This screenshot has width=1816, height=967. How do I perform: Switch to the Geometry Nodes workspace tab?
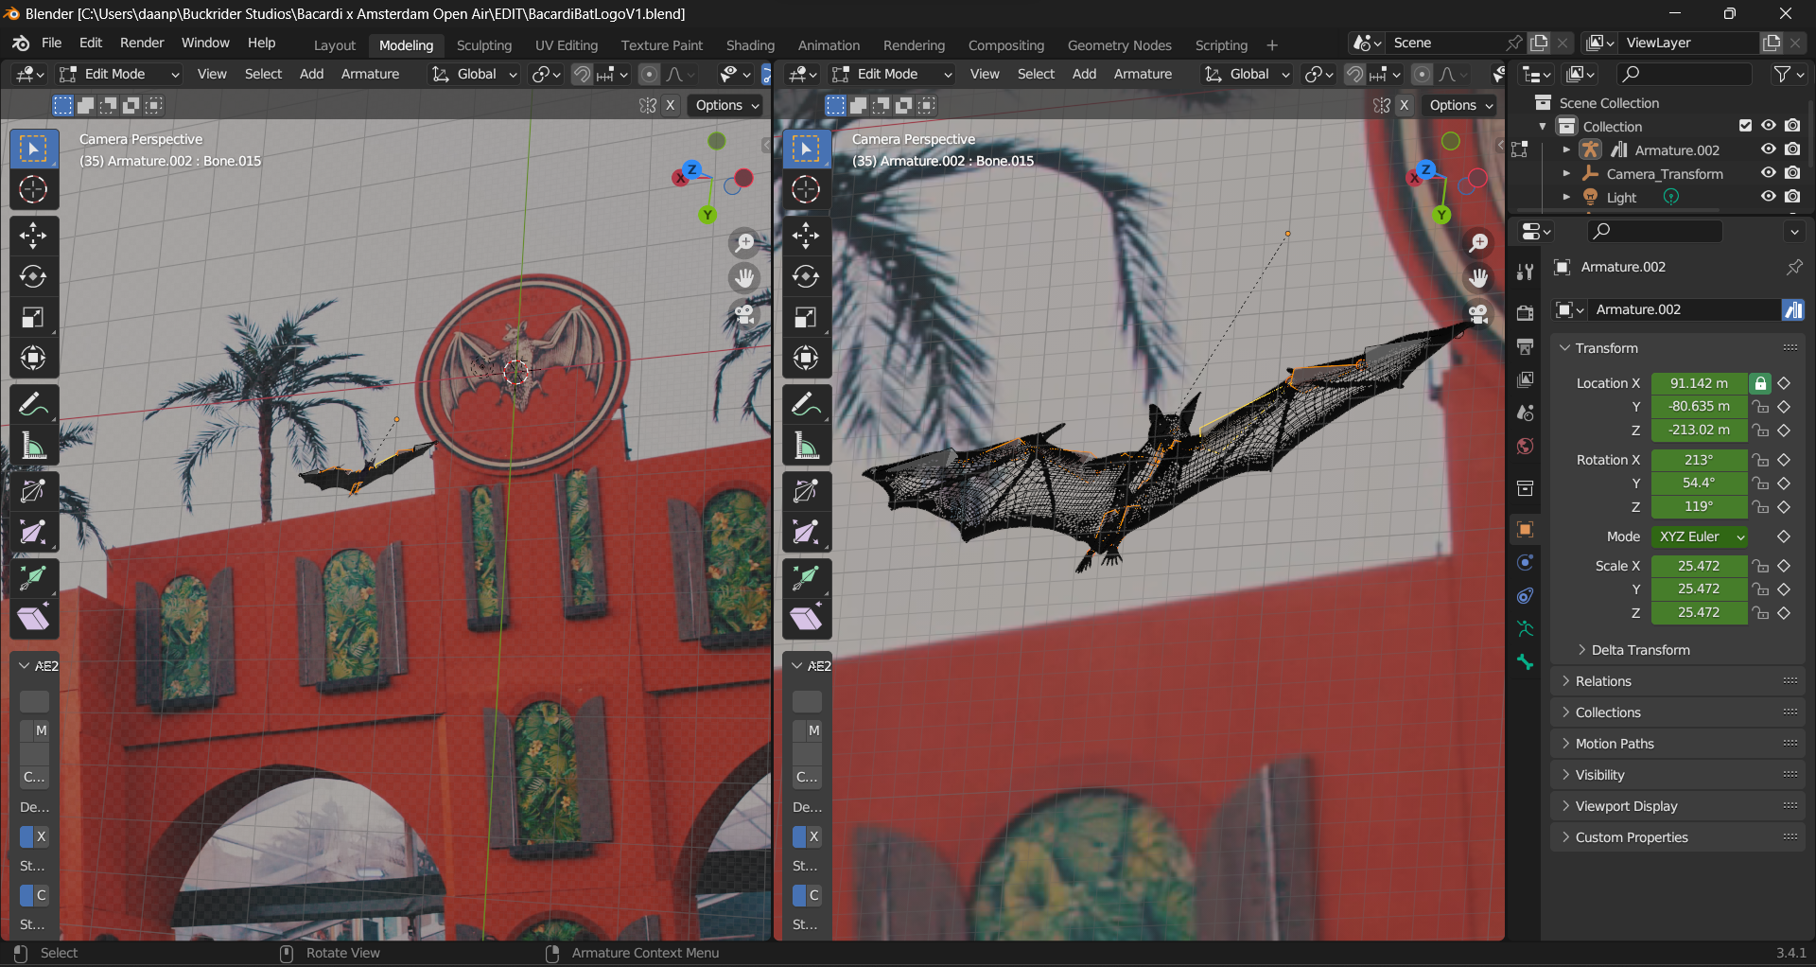coord(1119,45)
